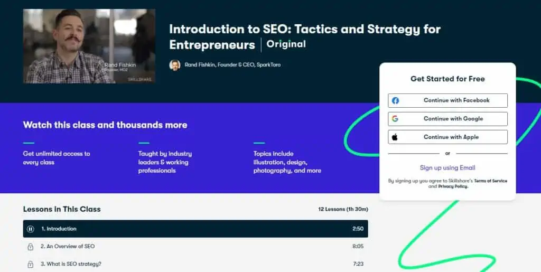Viewport: 541px width, 272px height.
Task: Click lock icon for What is SEO strategy?
Action: coord(30,264)
